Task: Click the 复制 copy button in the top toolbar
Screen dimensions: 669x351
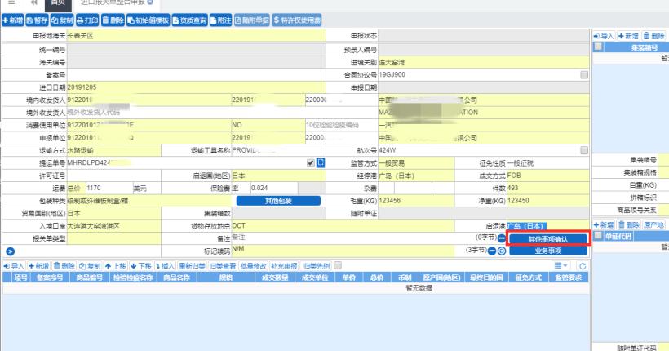Action: pyautogui.click(x=62, y=20)
